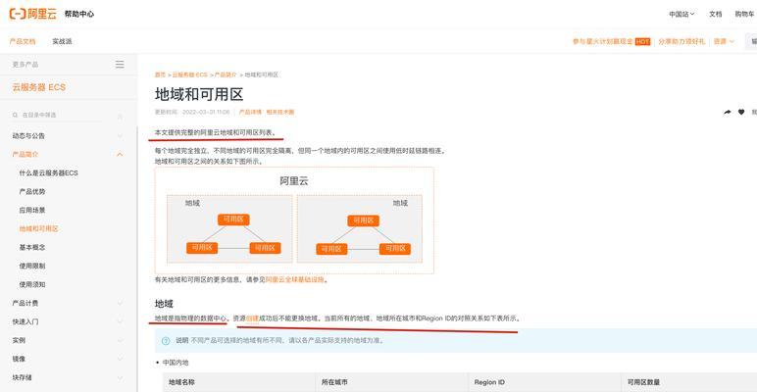Go to 首页 via breadcrumb
Screen dimensions: 757x392
click(x=160, y=74)
